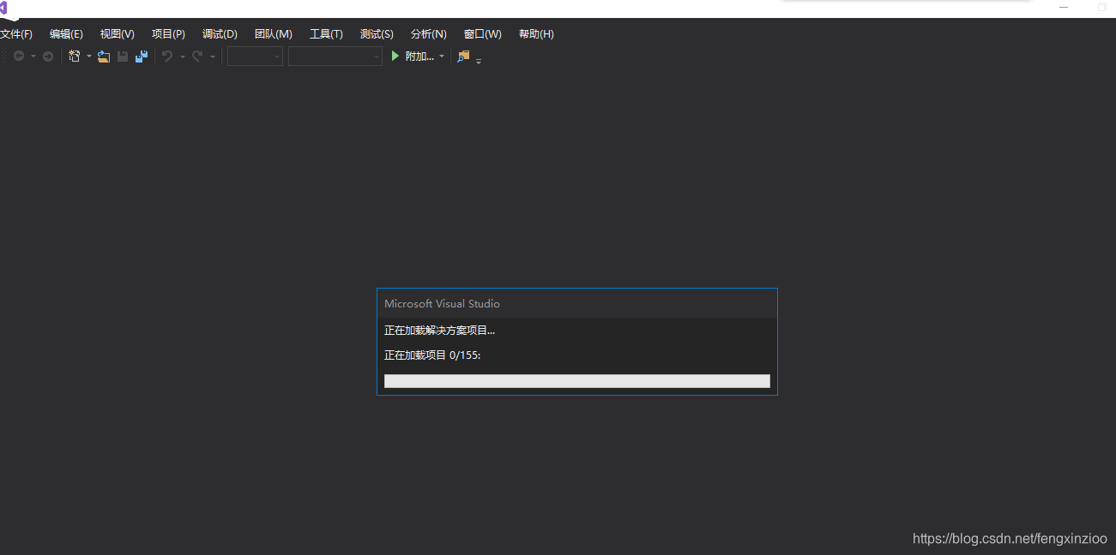Screen dimensions: 1116x555
Task: Click the redo icon
Action: click(197, 57)
